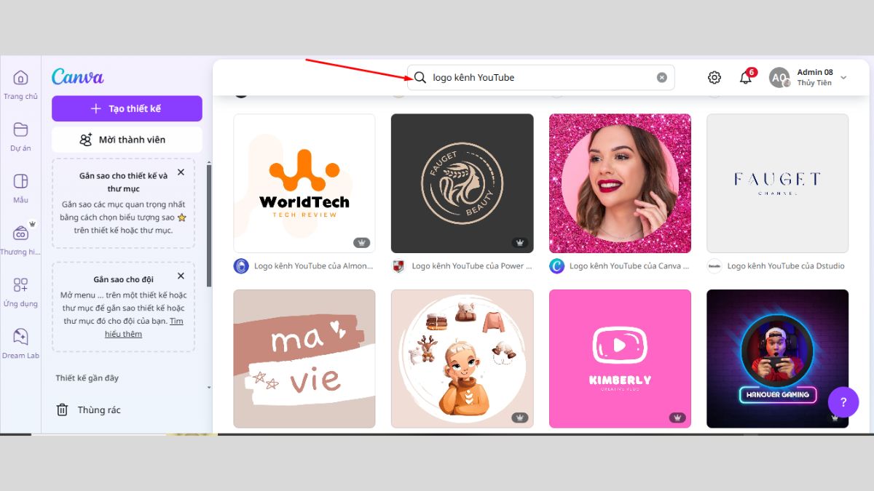
Task: Click the Thủy Tiên team name
Action: pyautogui.click(x=814, y=83)
